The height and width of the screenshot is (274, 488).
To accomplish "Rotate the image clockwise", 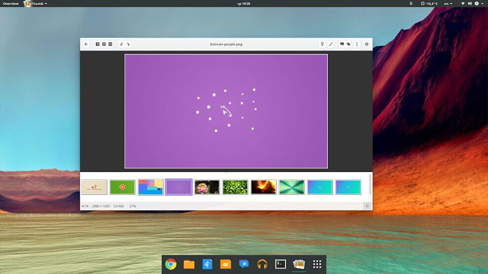I will 128,44.
